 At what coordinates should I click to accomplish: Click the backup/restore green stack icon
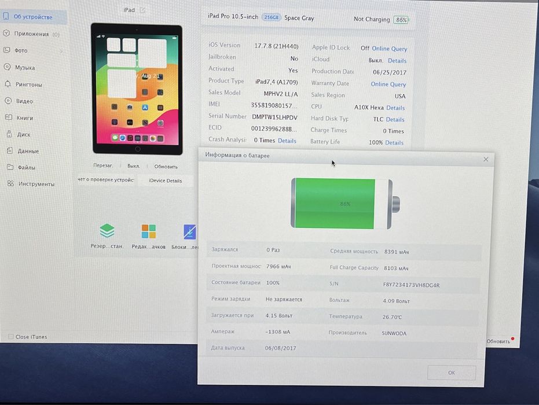pos(107,231)
